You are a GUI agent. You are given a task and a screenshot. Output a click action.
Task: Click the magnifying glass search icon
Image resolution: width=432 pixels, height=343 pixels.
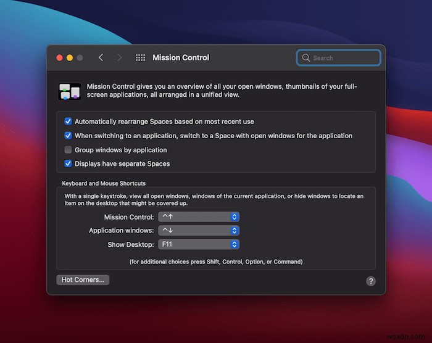pyautogui.click(x=306, y=57)
